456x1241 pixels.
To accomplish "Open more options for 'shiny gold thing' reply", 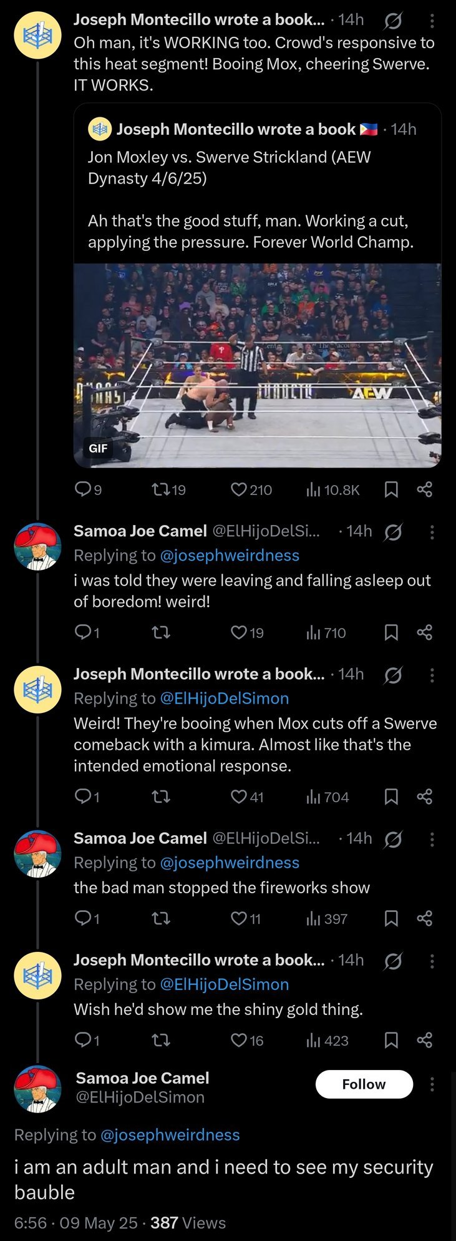I will tap(432, 961).
